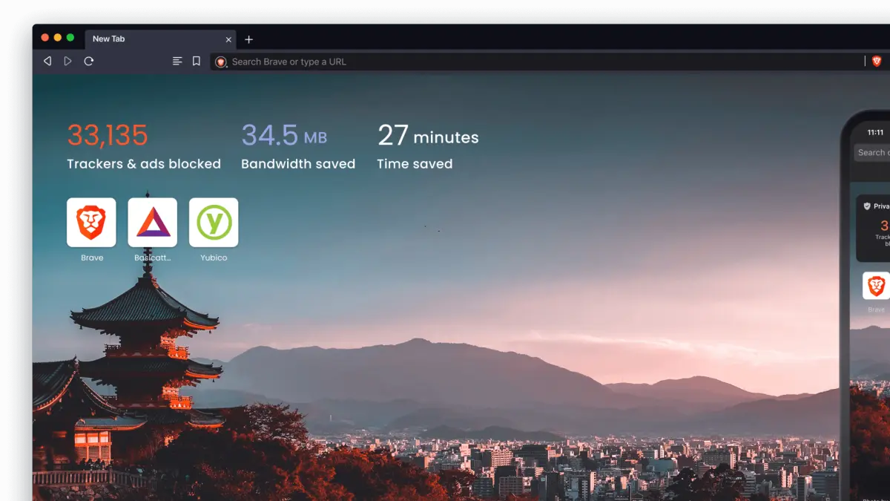Open the Yubico top site tile
Screen dimensions: 890x501
pyautogui.click(x=214, y=222)
